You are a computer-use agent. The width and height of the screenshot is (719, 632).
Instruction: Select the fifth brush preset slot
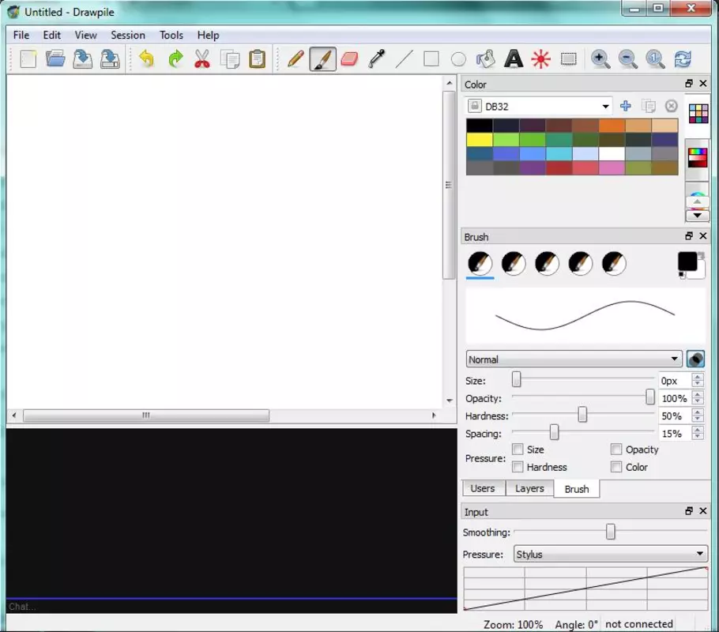pos(614,263)
